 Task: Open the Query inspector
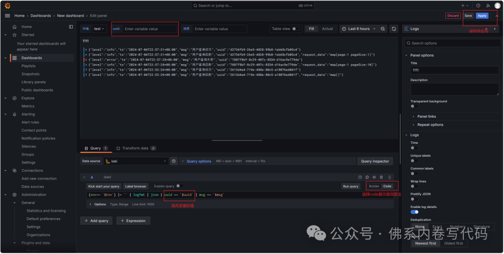[x=375, y=161]
